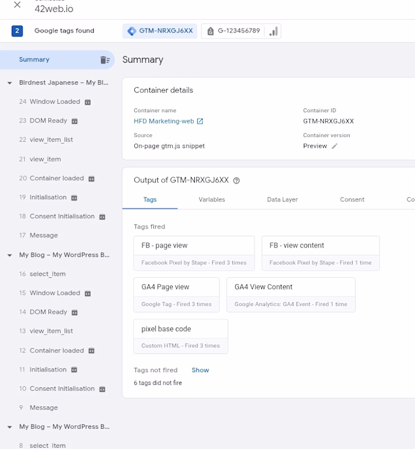Show the tags that did not fire
This screenshot has width=415, height=449.
pos(200,370)
